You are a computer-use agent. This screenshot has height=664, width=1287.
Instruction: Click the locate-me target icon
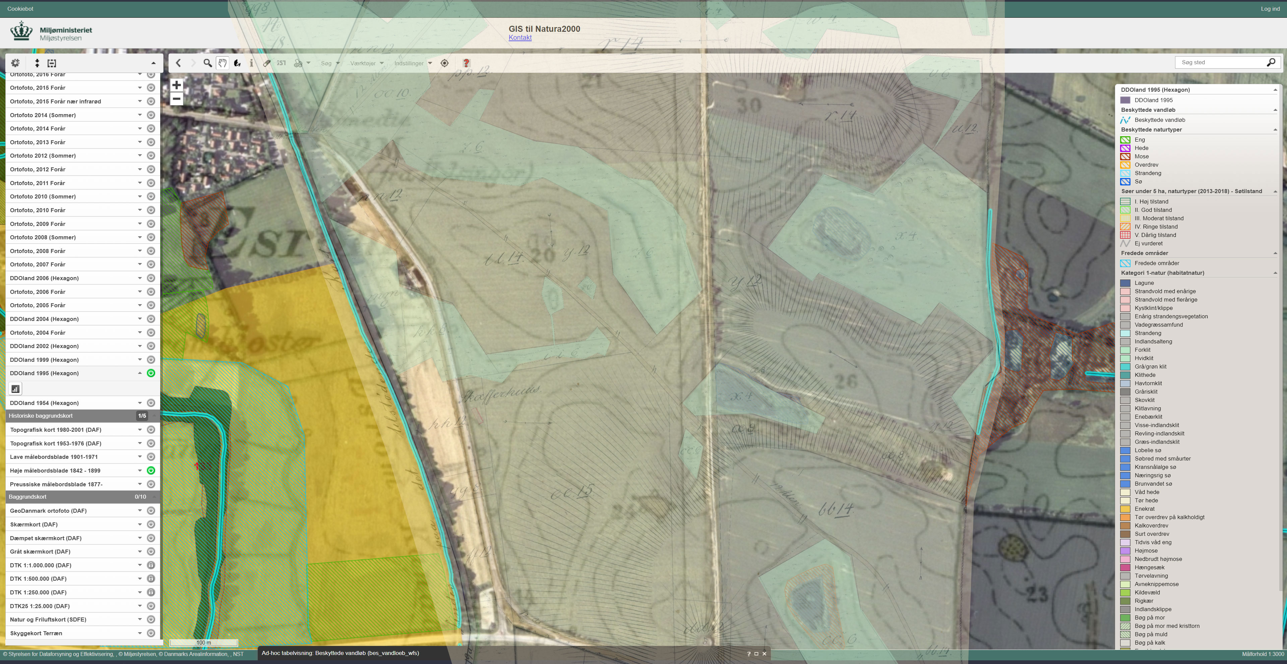tap(445, 63)
